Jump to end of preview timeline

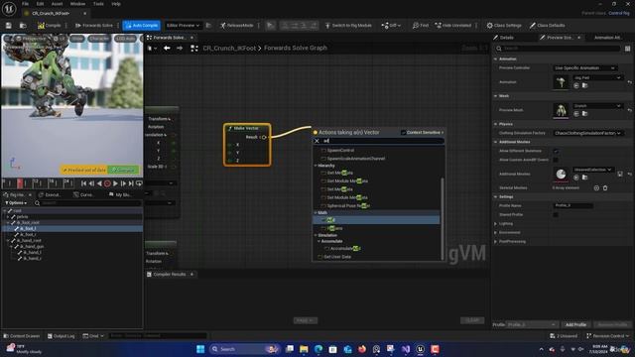tap(131, 183)
